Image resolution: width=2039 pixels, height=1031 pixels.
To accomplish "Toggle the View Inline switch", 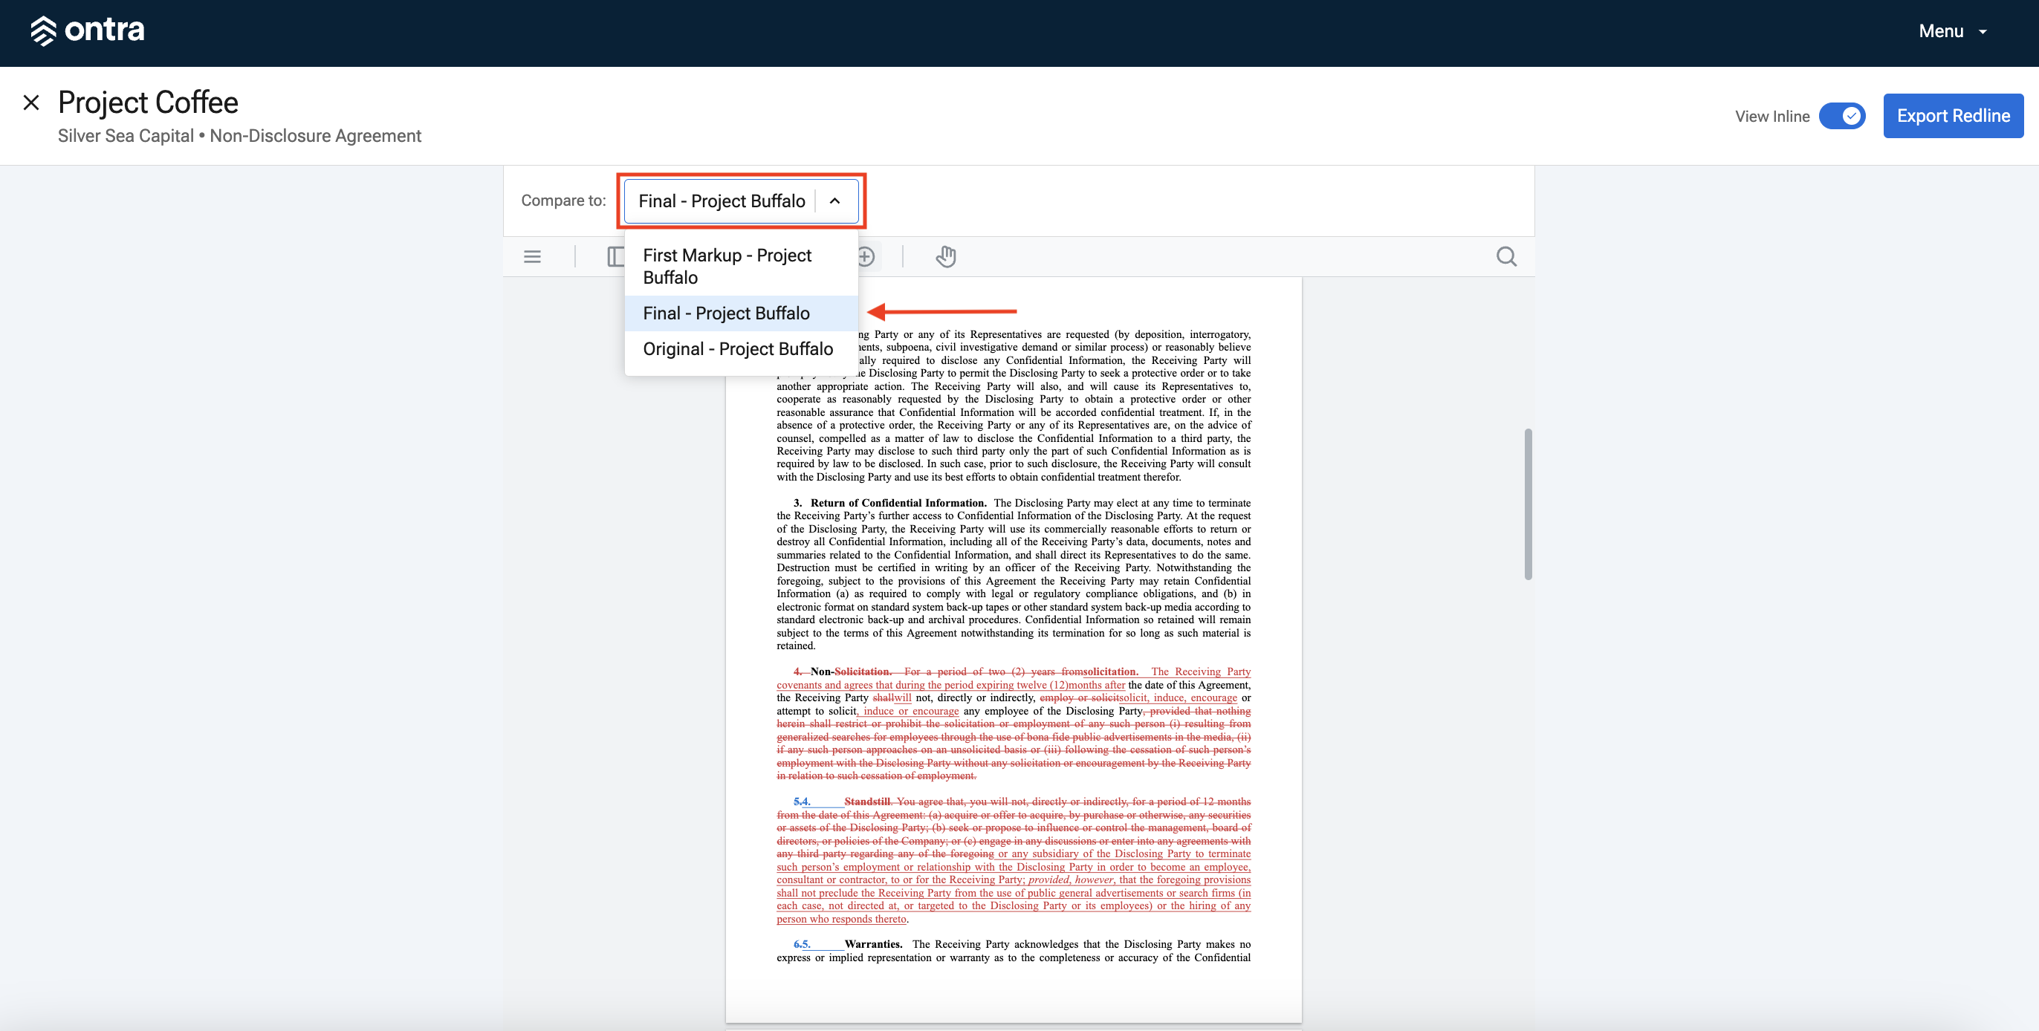I will pos(1841,117).
